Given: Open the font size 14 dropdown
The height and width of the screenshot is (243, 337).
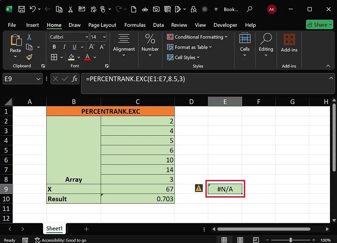Looking at the screenshot, I should 104,37.
